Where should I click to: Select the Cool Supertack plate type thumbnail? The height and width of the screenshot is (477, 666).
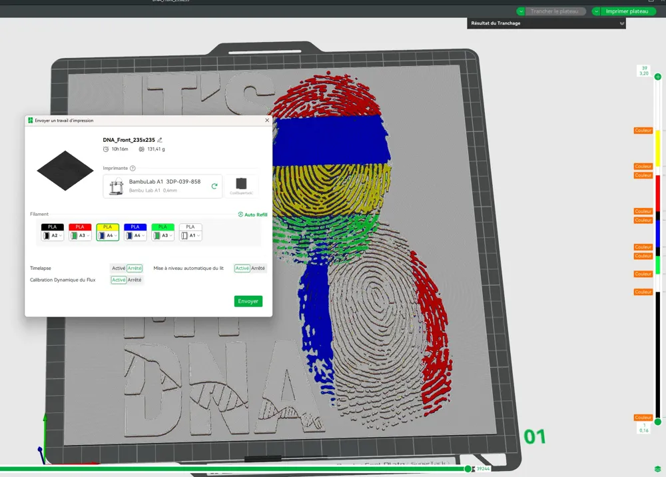pyautogui.click(x=241, y=186)
